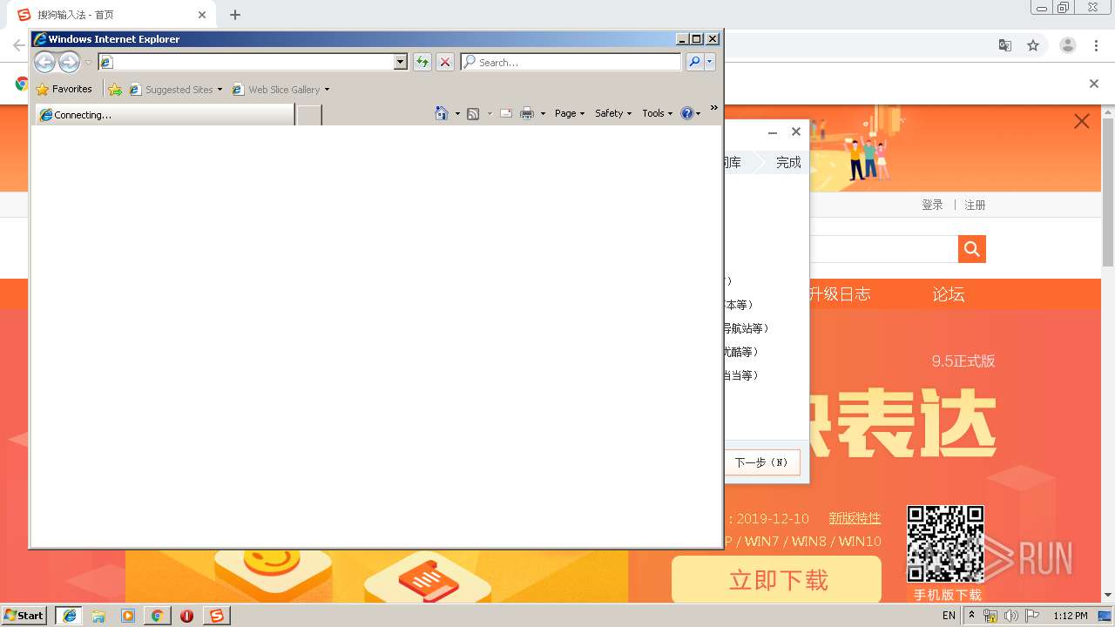Screen dimensions: 1115x627
Task: Open a new blank IE tab
Action: (x=308, y=115)
